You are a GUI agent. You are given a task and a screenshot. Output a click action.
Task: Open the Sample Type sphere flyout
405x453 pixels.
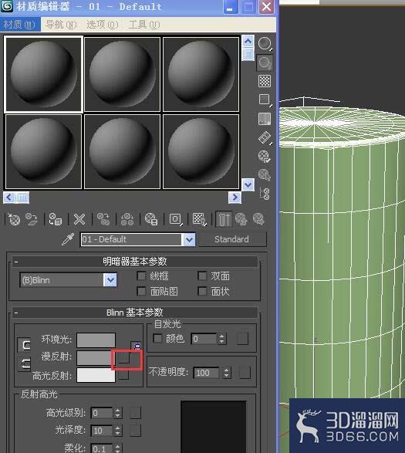(265, 44)
